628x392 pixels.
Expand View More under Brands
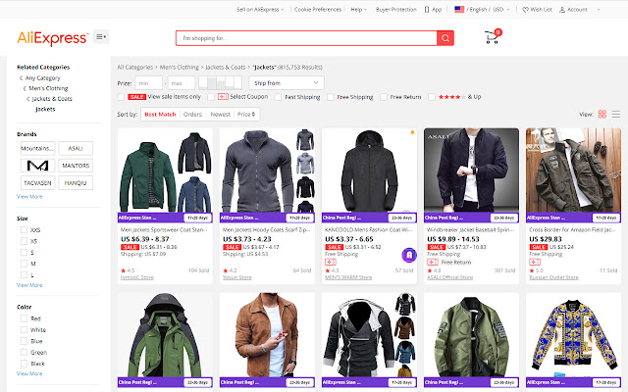[29, 196]
